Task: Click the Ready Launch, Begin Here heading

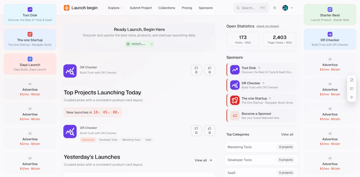Action: [x=139, y=29]
